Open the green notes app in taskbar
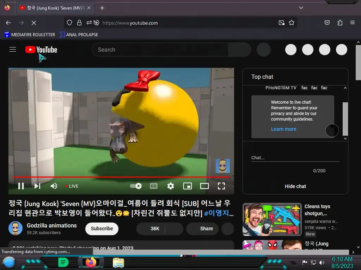Image resolution: width=361 pixels, height=270 pixels. (63, 262)
